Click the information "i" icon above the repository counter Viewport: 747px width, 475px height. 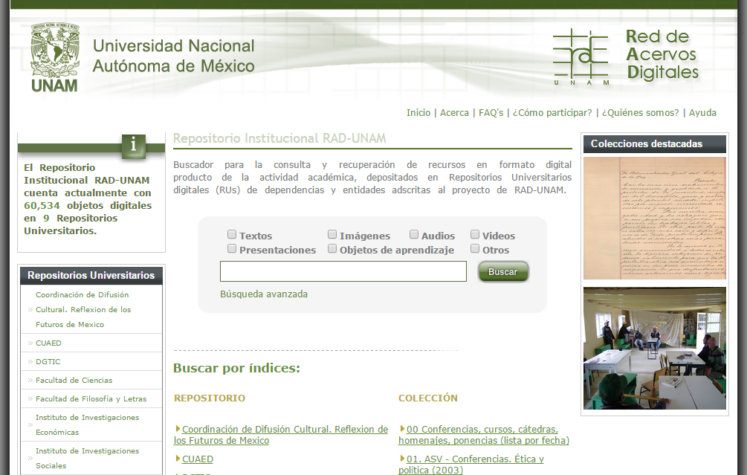(x=133, y=146)
